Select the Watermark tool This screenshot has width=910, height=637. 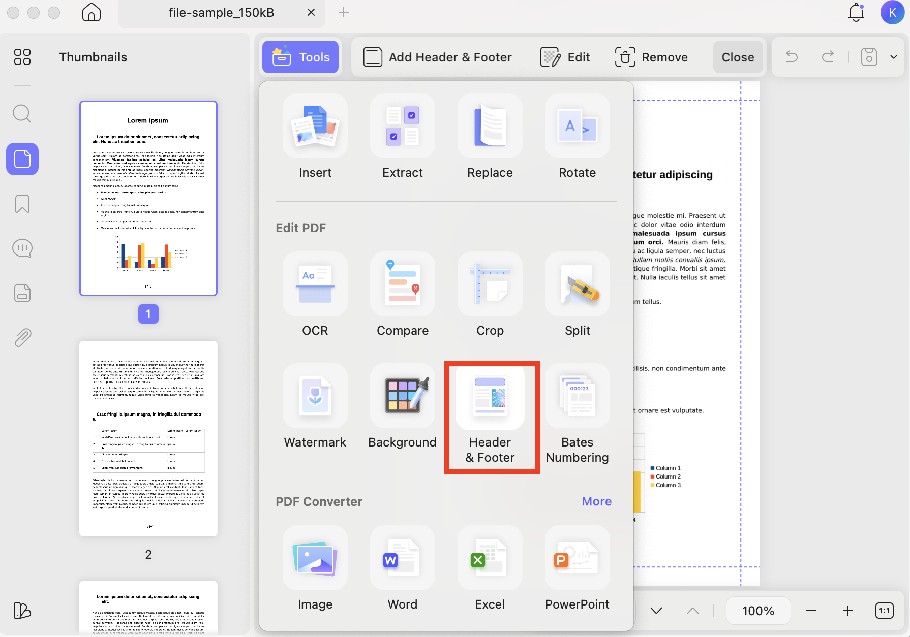point(315,407)
